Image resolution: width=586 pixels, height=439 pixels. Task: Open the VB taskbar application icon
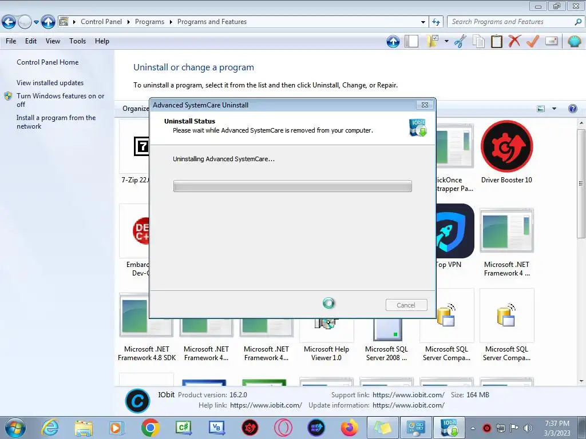[217, 428]
